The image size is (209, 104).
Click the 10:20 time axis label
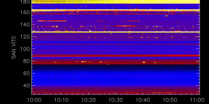click(x=88, y=100)
